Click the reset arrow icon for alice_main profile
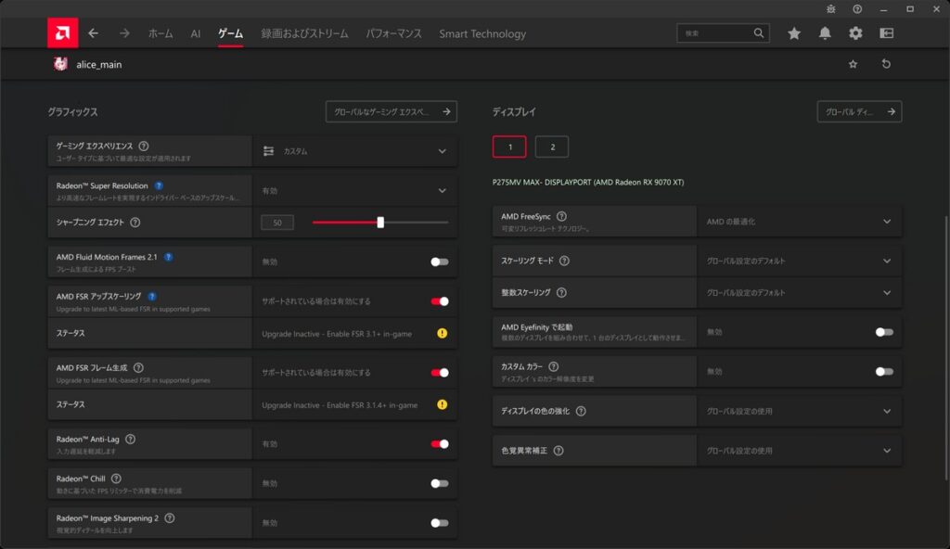This screenshot has width=950, height=549. [886, 64]
